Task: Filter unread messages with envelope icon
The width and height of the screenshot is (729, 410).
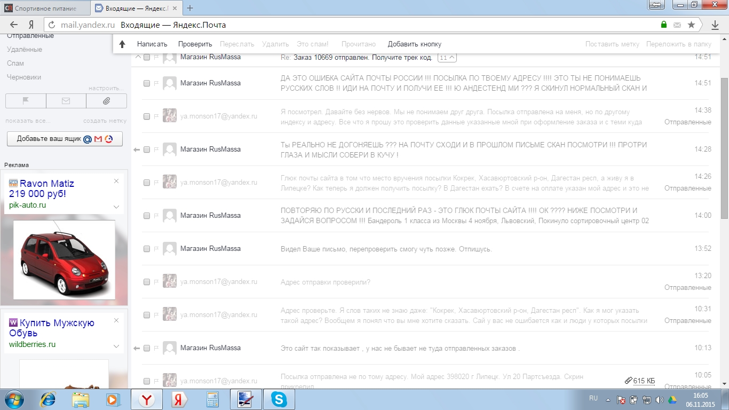Action: (x=66, y=101)
